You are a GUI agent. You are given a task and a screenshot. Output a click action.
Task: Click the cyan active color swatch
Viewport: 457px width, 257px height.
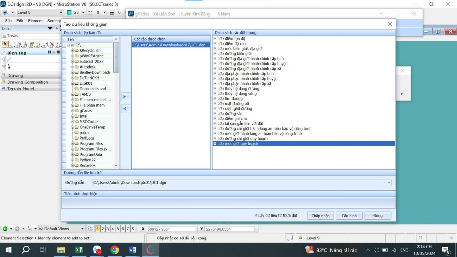pos(69,12)
